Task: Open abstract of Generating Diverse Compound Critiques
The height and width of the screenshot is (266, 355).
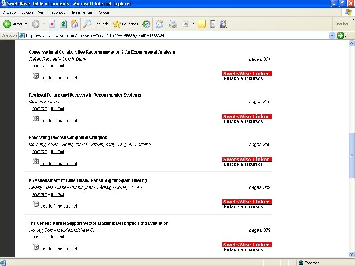Action: 39,151
